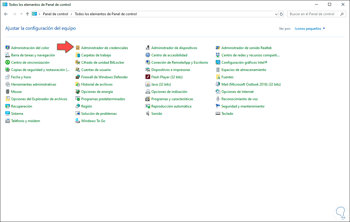The image size is (350, 222).
Task: Select Panel de control breadcrumb segment
Action: pos(55,14)
